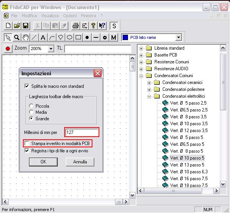
Task: Click the S toolbar button
Action: pyautogui.click(x=114, y=26)
